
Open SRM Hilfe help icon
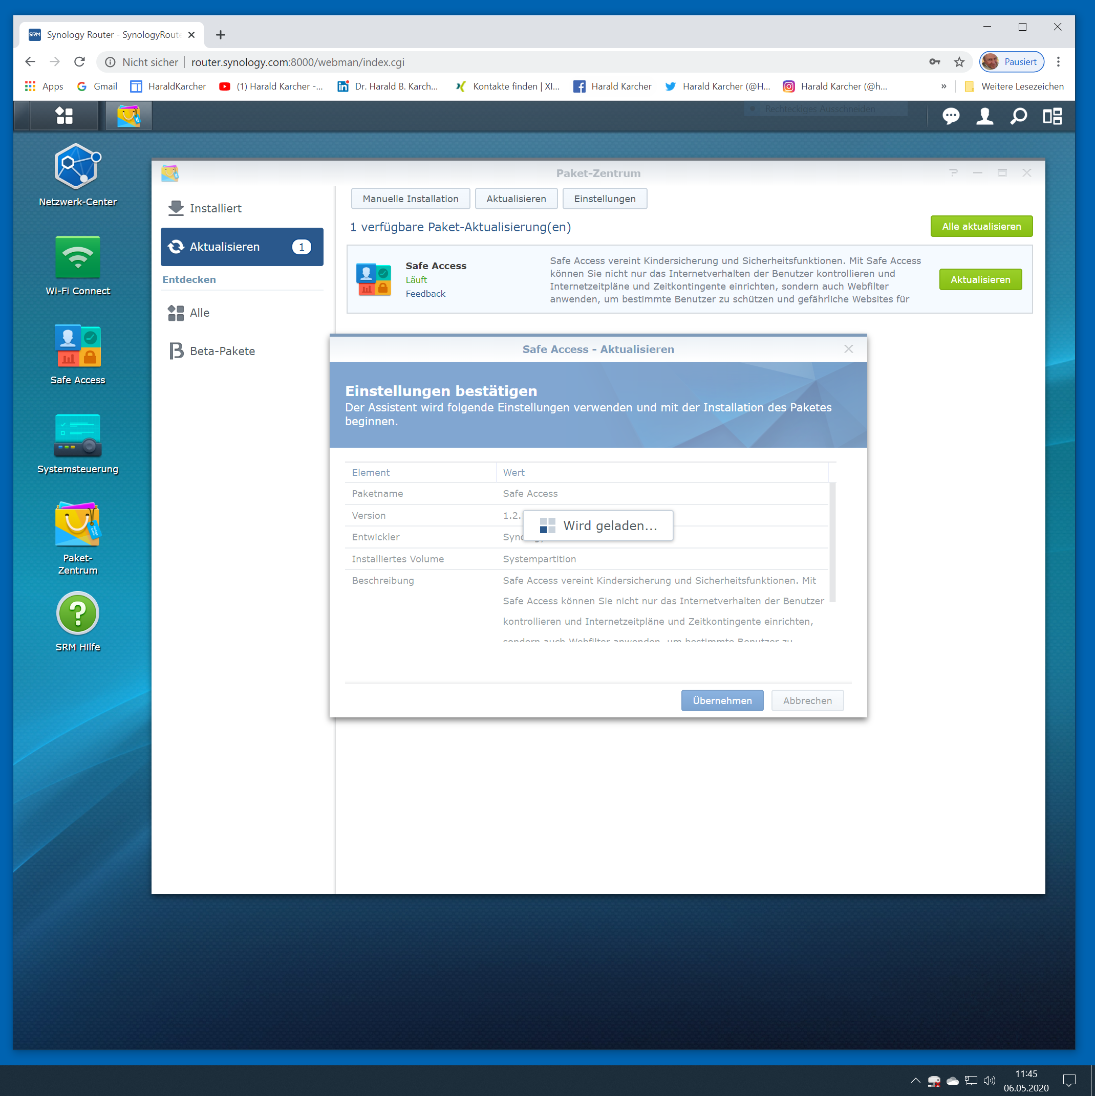click(78, 613)
